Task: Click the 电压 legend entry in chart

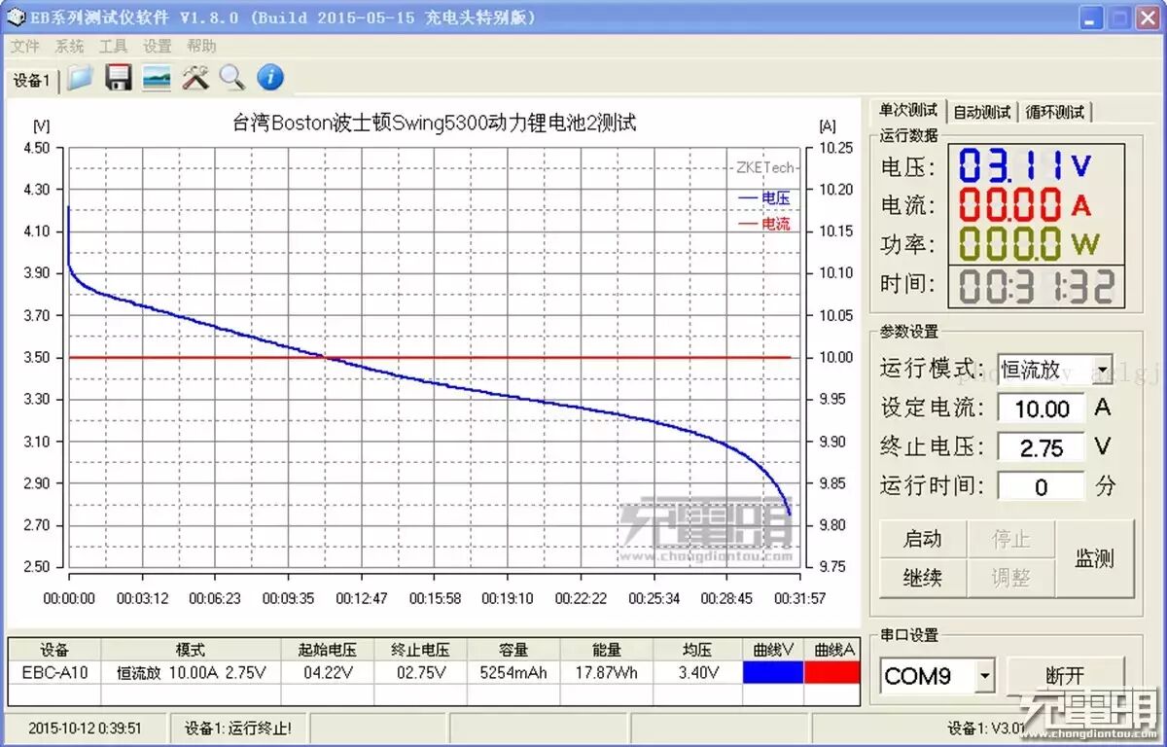Action: pos(764,198)
